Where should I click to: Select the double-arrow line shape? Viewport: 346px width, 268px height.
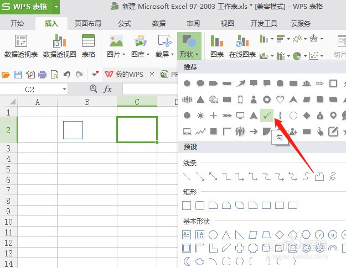click(213, 176)
